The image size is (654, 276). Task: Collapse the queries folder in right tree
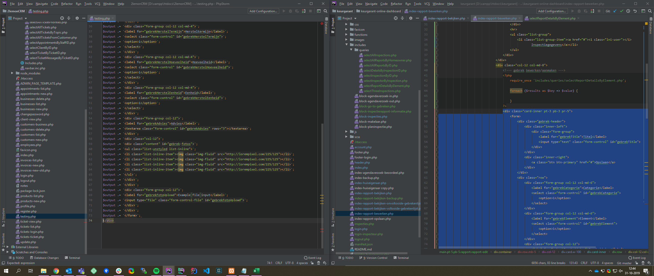pos(351,50)
